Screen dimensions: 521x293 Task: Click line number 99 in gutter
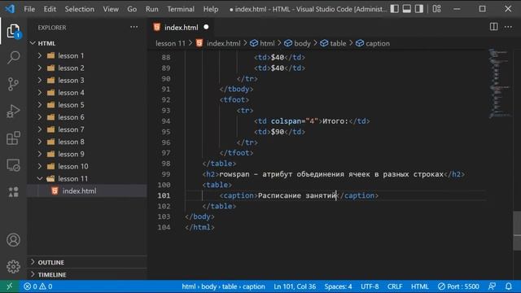(x=165, y=174)
